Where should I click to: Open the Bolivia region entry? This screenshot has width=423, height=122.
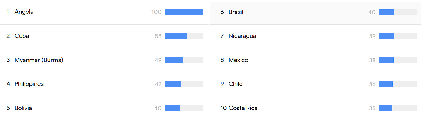[x=104, y=109]
